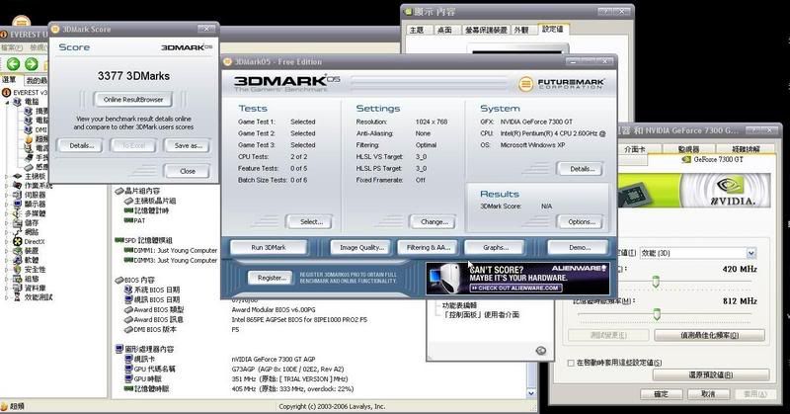Select the 作業系統 icon in the EVEREST tree
The width and height of the screenshot is (790, 414).
pyautogui.click(x=18, y=186)
